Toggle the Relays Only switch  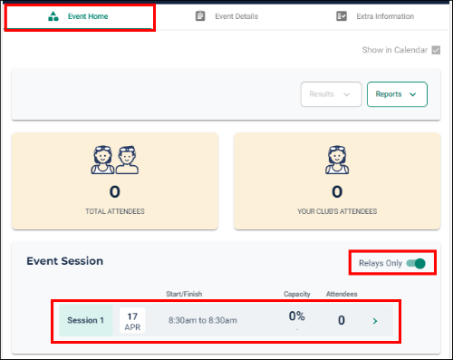(x=416, y=264)
